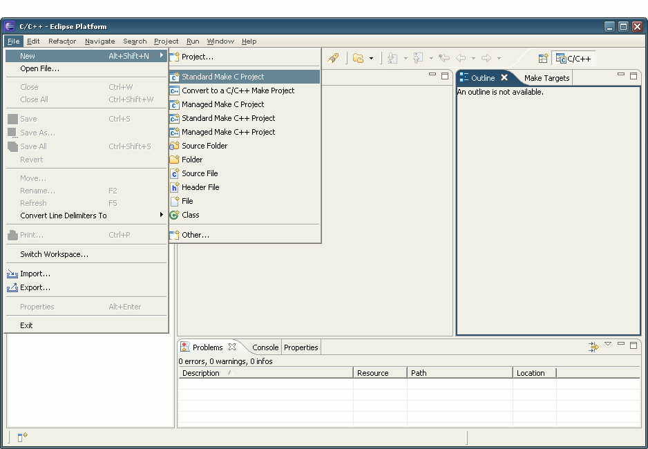The height and width of the screenshot is (449, 648).
Task: Switch to Make Targets tab
Action: [x=546, y=77]
